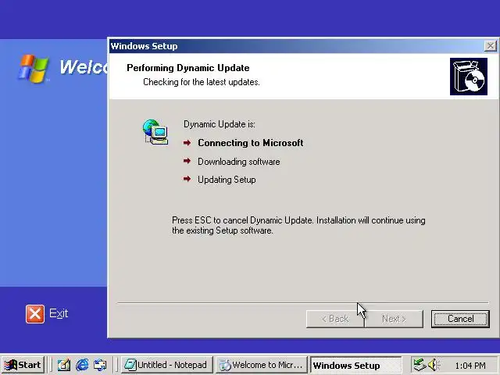Switch to Untitled - Notepad taskbar button
Screen dimensions: 500x375
click(x=166, y=365)
